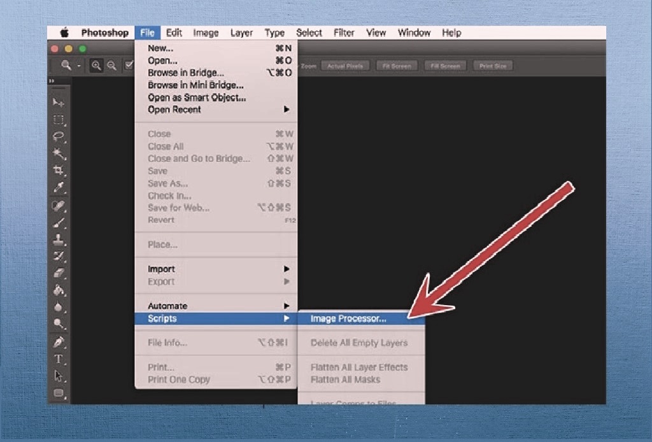
Task: Select the Eyedropper tool
Action: click(59, 188)
